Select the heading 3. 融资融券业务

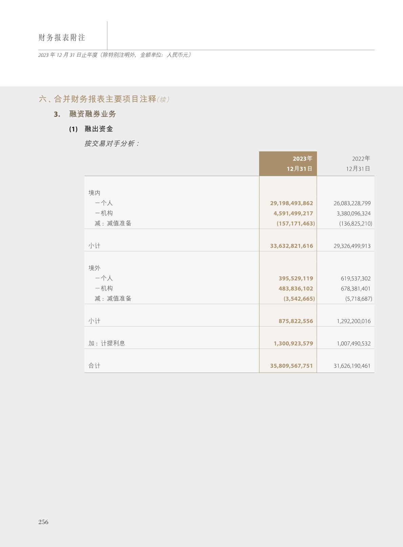point(85,114)
